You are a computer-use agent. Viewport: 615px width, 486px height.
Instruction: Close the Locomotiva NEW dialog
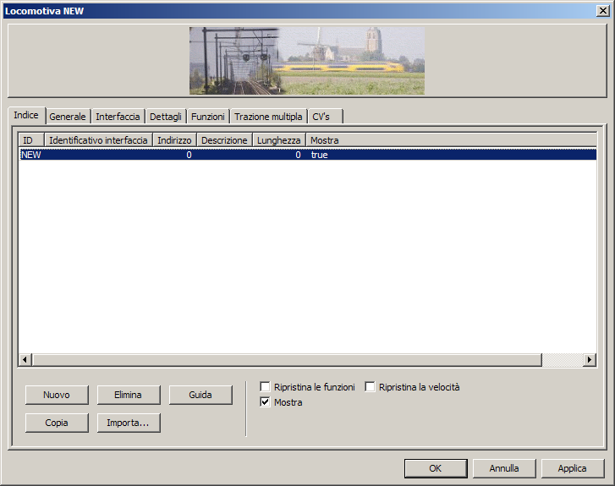[602, 10]
